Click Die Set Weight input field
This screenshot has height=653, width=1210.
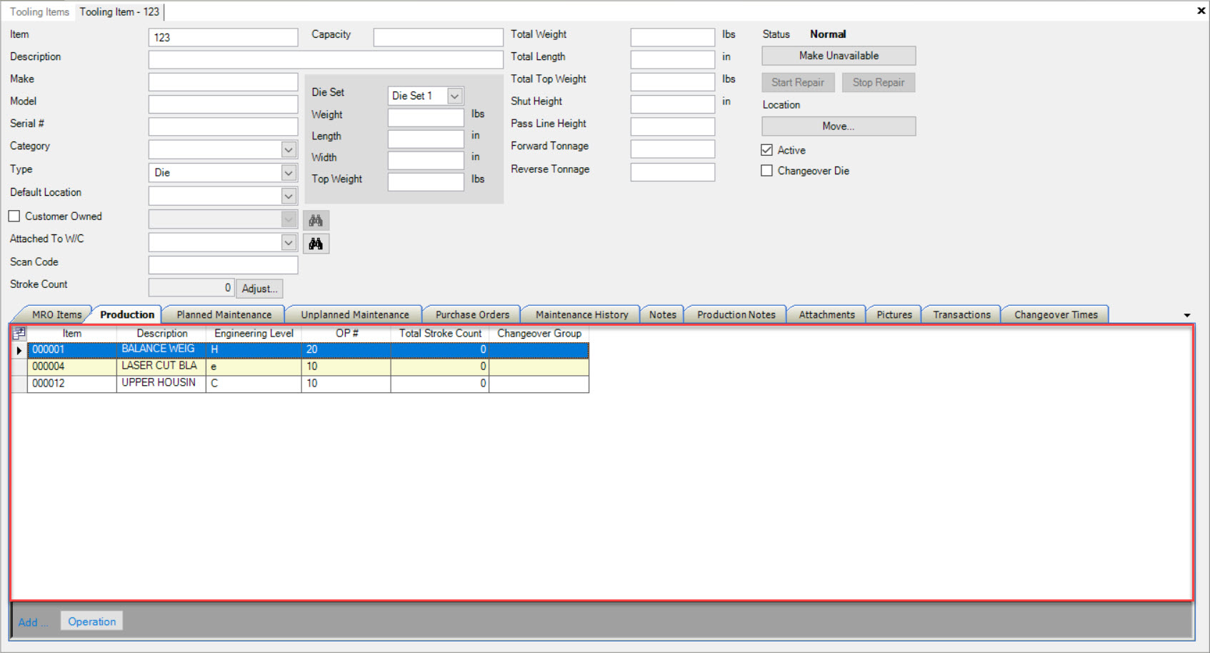tap(426, 117)
